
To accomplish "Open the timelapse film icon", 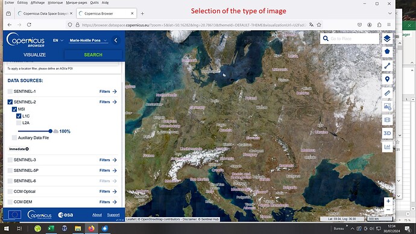I will coord(387,120).
